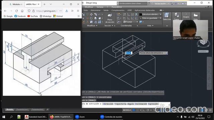This screenshot has width=214, height=120.
Task: Open the Complementos ribbon tab
Action: click(118, 10)
